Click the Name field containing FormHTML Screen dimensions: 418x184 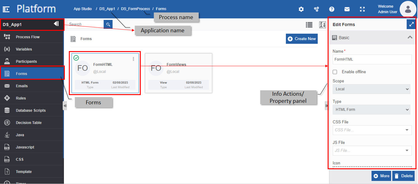(x=372, y=59)
